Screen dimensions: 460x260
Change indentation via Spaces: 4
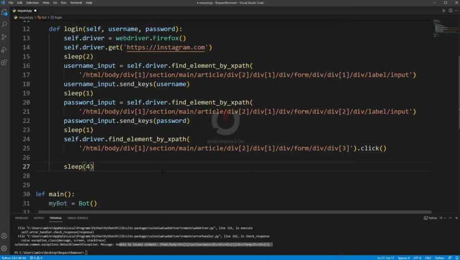point(404,258)
